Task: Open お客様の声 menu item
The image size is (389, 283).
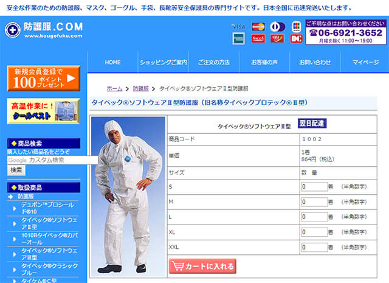Action: (264, 62)
